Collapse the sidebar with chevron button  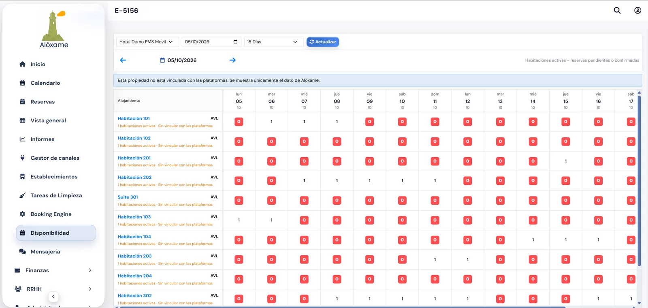click(x=53, y=297)
